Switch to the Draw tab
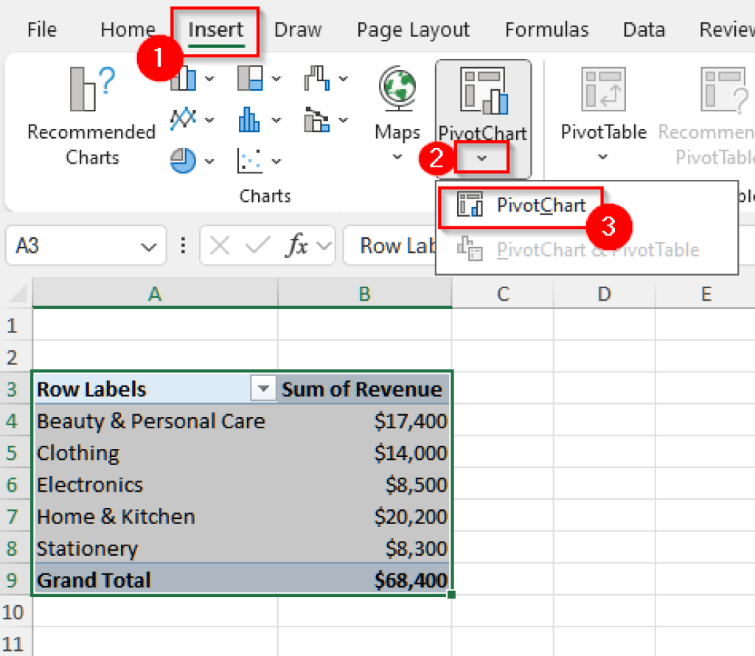Image resolution: width=755 pixels, height=656 pixels. (298, 29)
